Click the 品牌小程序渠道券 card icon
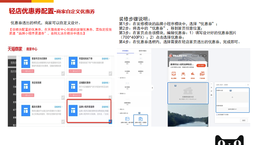This screenshot has width=257, height=145. click(x=73, y=111)
